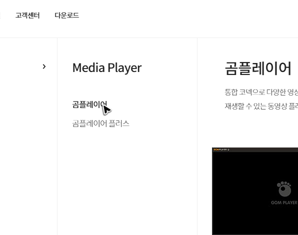Open the 다운로드 menu item
The height and width of the screenshot is (235, 298).
point(66,15)
